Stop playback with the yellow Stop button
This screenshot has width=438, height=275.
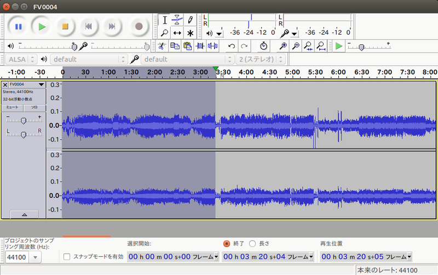tap(65, 26)
